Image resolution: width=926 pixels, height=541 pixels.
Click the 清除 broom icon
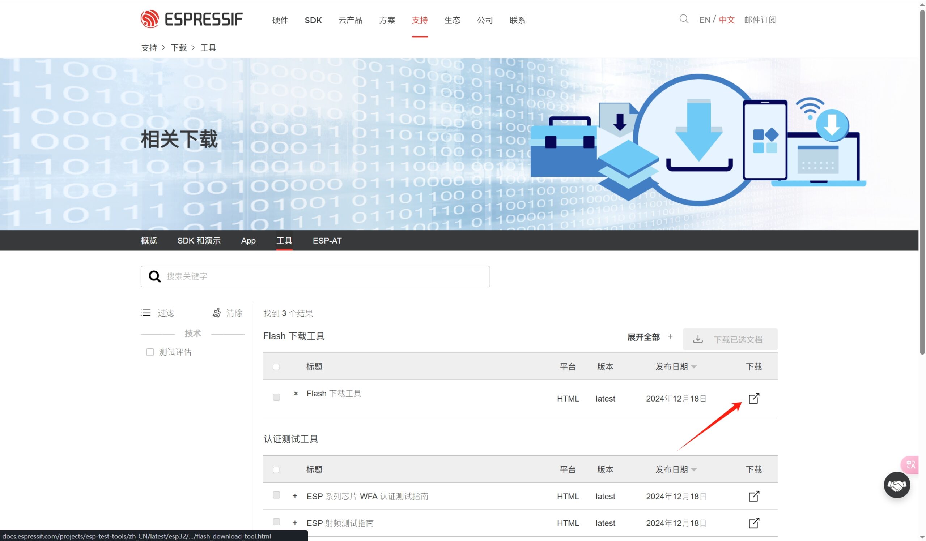[x=217, y=313]
